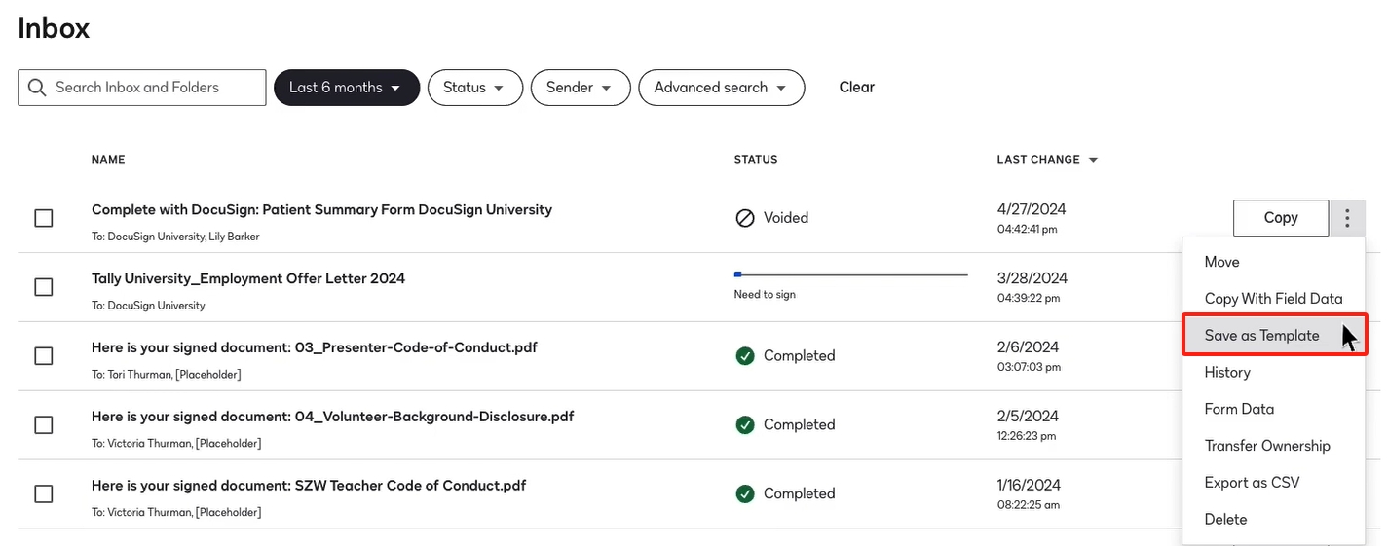
Task: Select Transfer Ownership in context menu
Action: click(x=1266, y=446)
